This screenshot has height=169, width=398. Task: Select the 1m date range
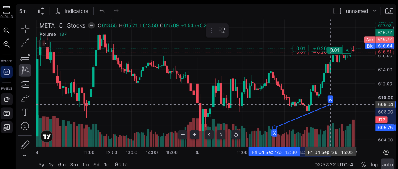pos(85,165)
